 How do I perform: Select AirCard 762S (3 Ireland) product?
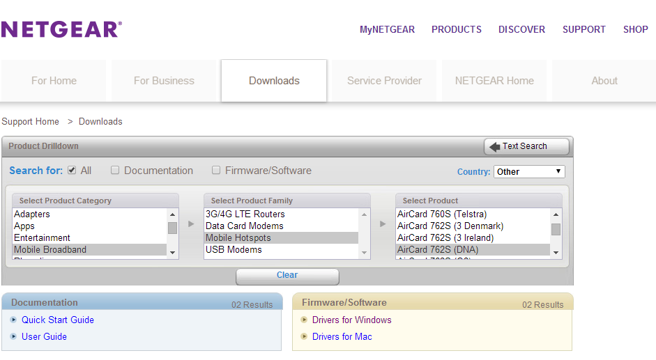[445, 237]
